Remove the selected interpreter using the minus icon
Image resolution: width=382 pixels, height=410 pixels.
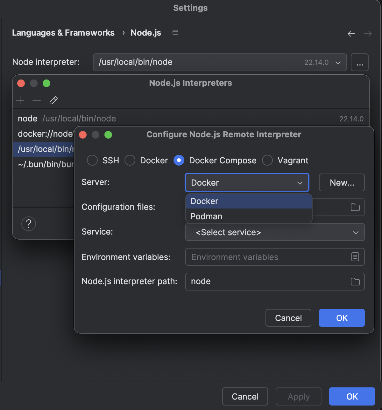pyautogui.click(x=37, y=100)
